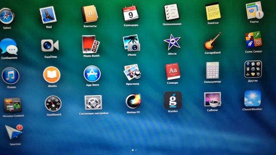Open the Другие apps folder
This screenshot has height=155, width=276.
(x=253, y=69)
